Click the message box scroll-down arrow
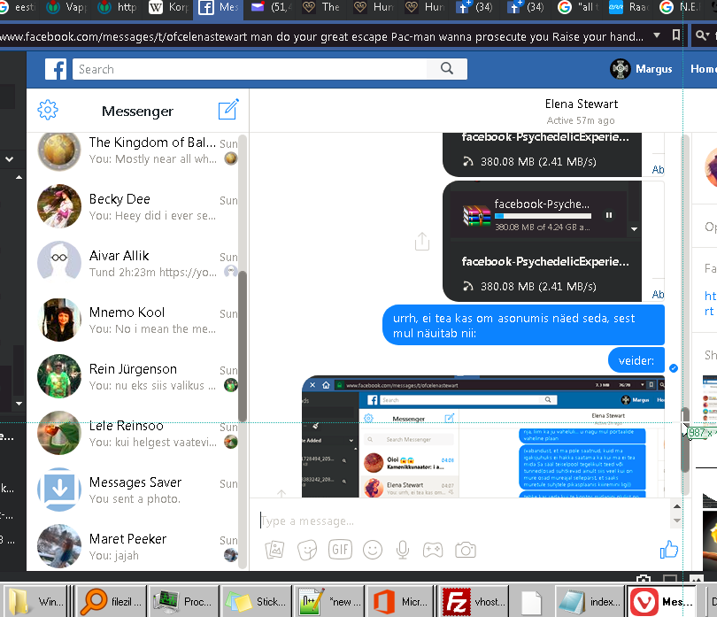717x617 pixels. tap(677, 521)
